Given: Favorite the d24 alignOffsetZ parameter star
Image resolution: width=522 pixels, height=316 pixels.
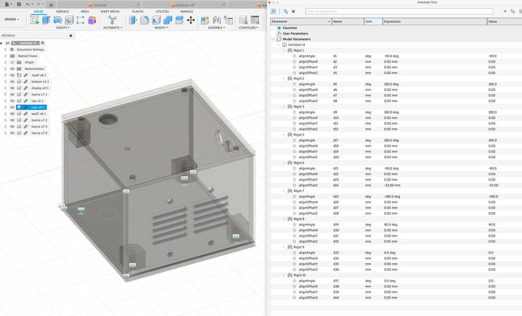Looking at the screenshot, I should point(294,185).
